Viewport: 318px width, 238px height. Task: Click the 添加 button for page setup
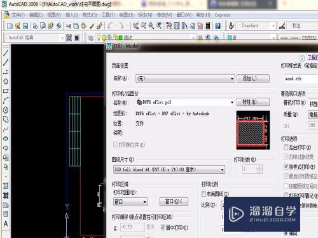(253, 79)
